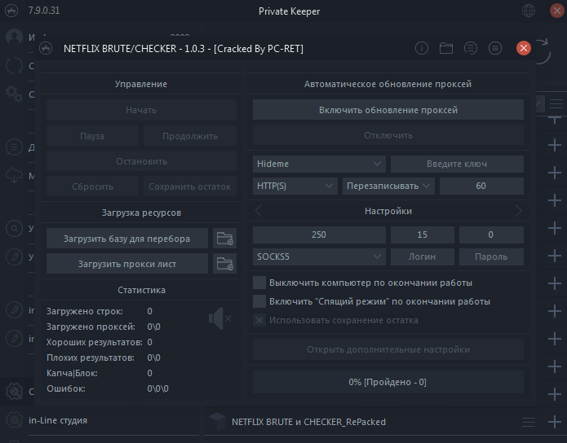Click Открыть дополнительные настройки button
This screenshot has width=567, height=443.
[x=388, y=349]
